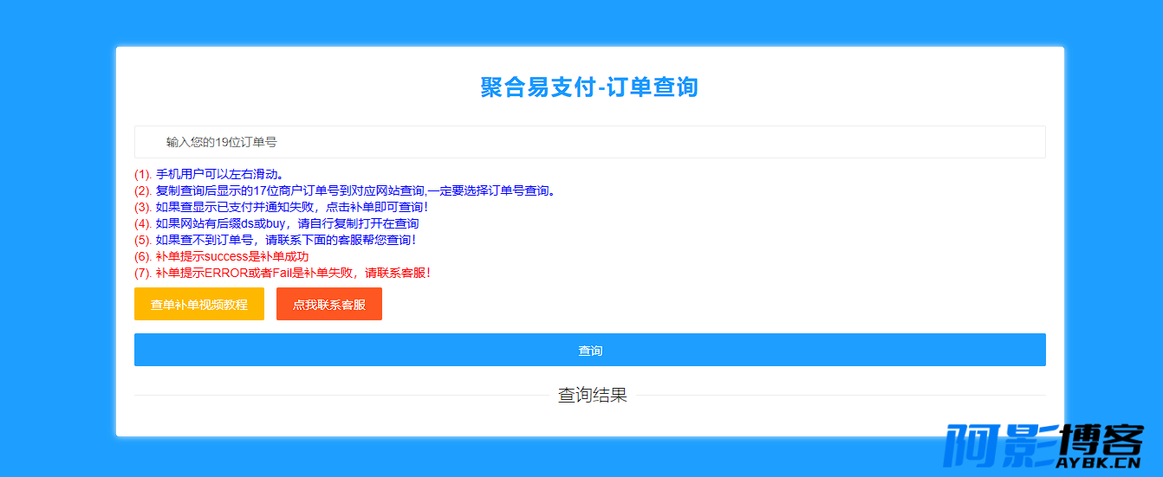Open the 查单补单视频教程 video tutorial button
Screen dimensions: 1163x477
tap(199, 304)
